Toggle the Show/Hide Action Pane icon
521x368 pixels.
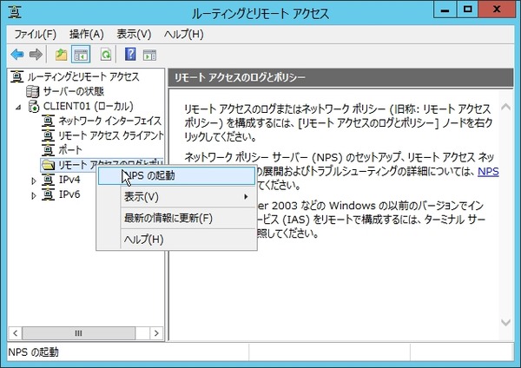(149, 55)
